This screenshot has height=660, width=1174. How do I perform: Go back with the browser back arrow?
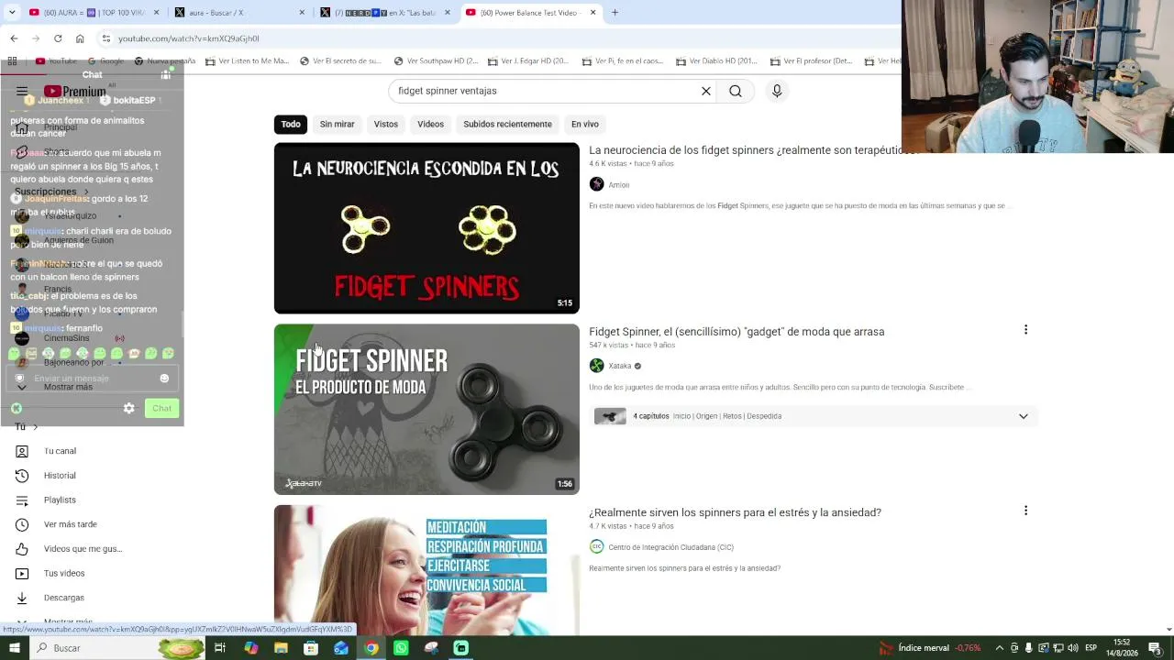click(14, 38)
